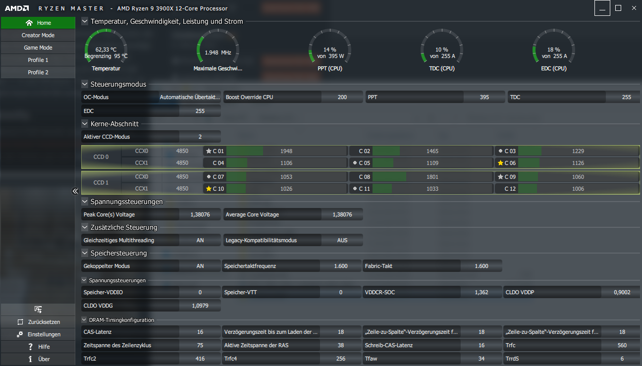Open the Hilfe help page
This screenshot has width=642, height=366.
pos(38,347)
